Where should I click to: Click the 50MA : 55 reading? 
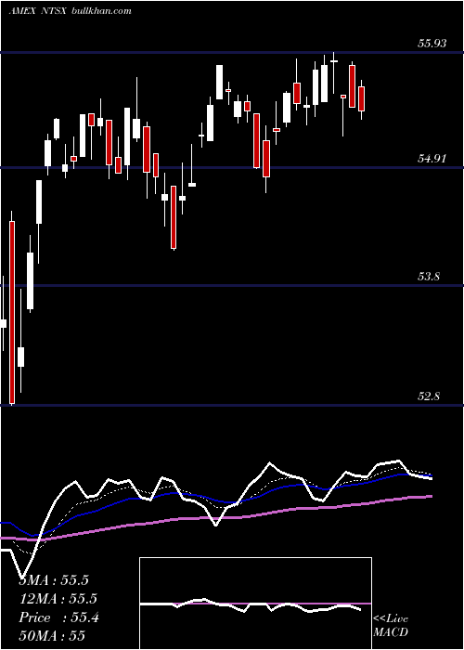pos(52,635)
